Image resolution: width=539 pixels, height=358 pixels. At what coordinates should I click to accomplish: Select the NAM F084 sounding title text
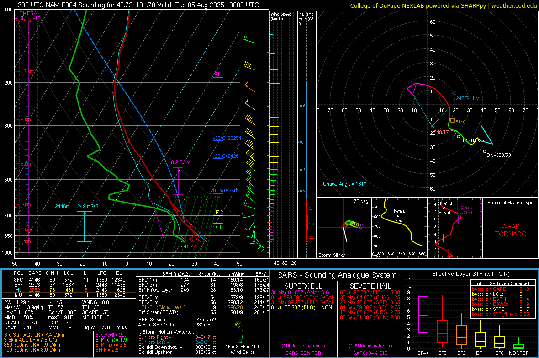pos(137,5)
